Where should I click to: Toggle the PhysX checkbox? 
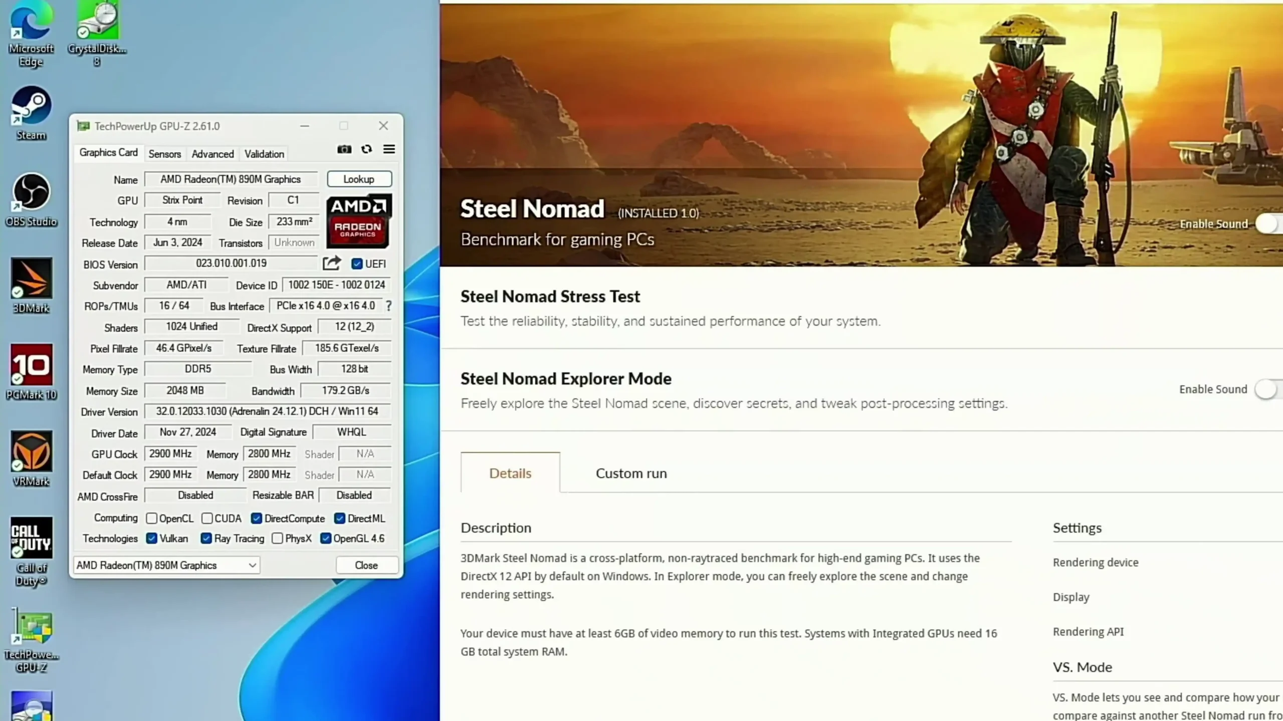pyautogui.click(x=277, y=538)
